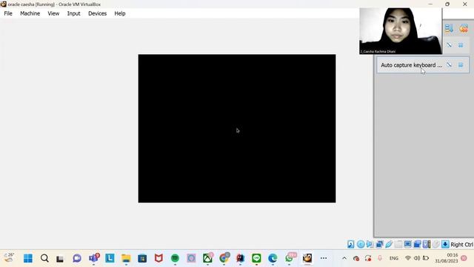Open WhatsApp from the taskbar

click(x=290, y=258)
